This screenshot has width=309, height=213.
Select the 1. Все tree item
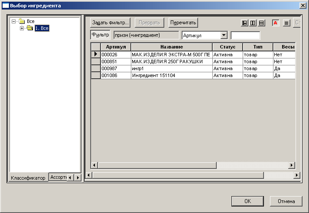(x=42, y=28)
